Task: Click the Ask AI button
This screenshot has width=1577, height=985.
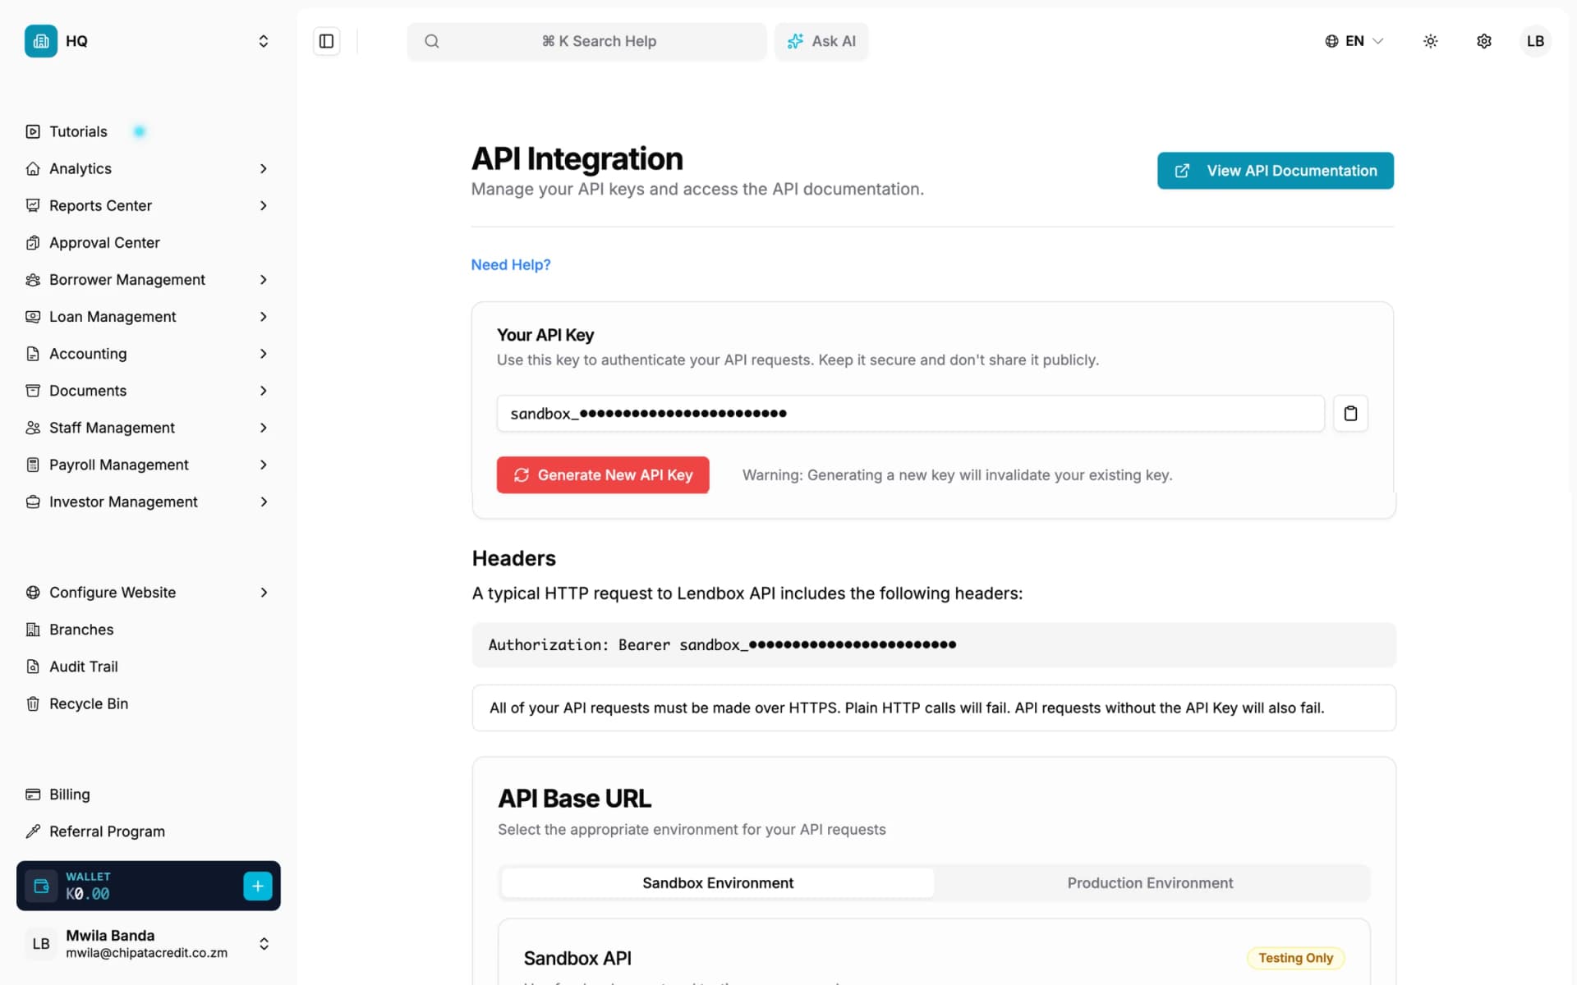Action: [821, 41]
